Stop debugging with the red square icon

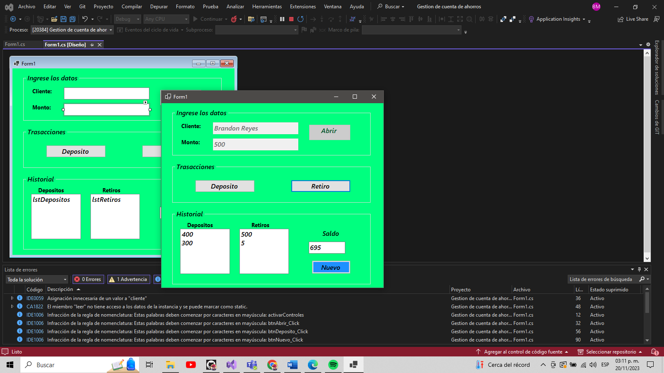pos(291,19)
